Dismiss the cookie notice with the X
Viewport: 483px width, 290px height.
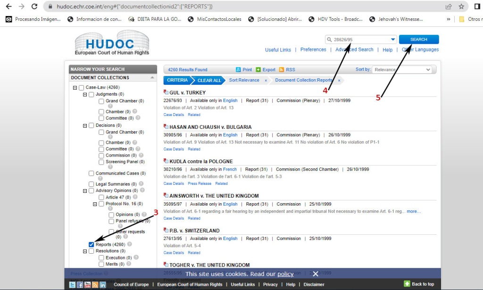tap(316, 273)
